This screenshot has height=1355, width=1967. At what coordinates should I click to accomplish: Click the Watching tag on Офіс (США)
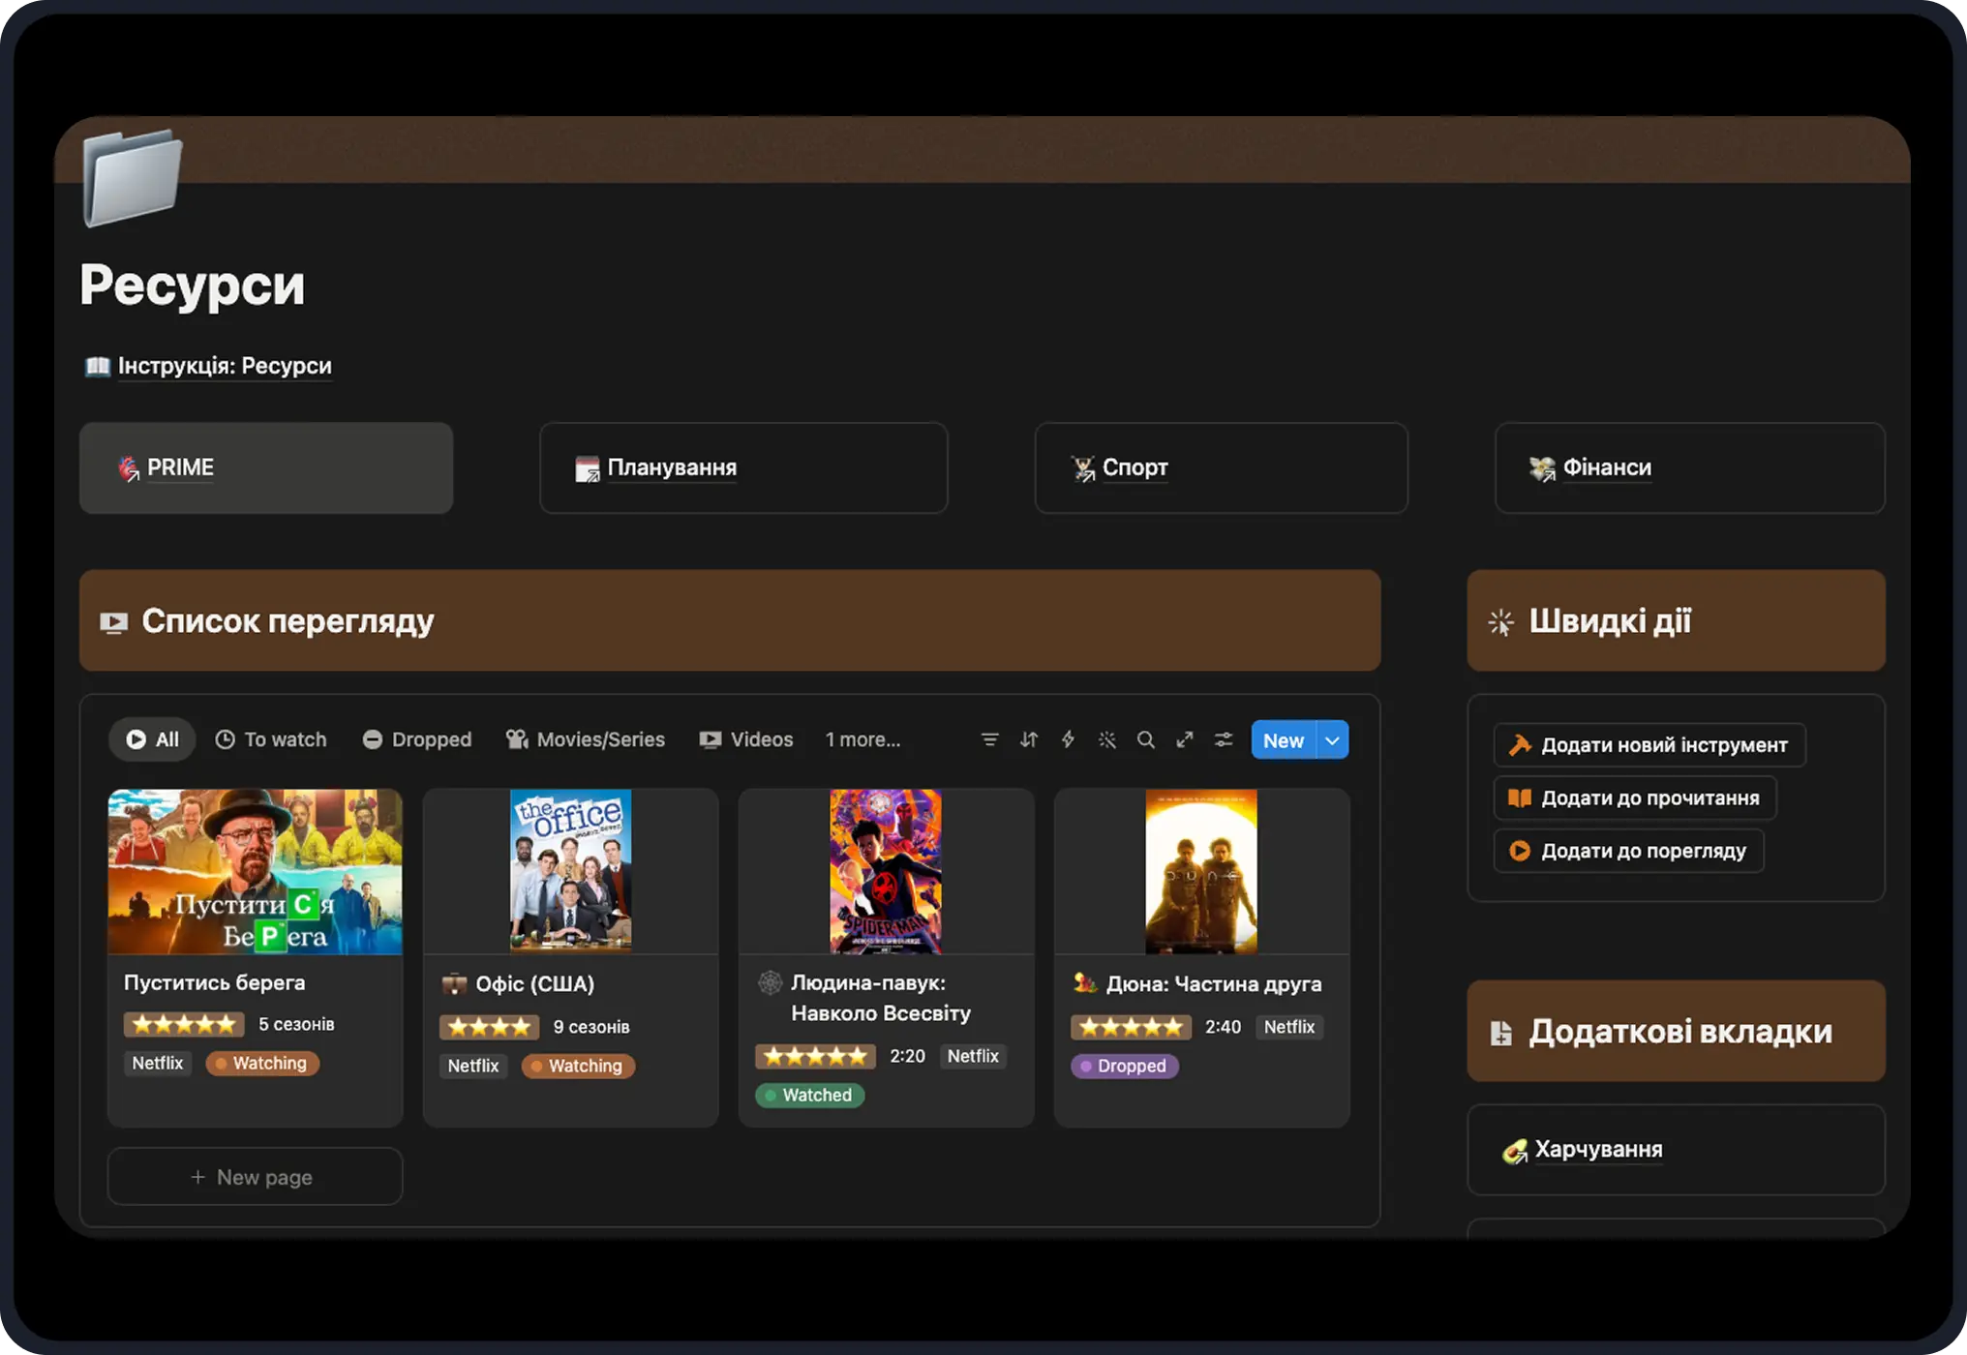(x=578, y=1067)
